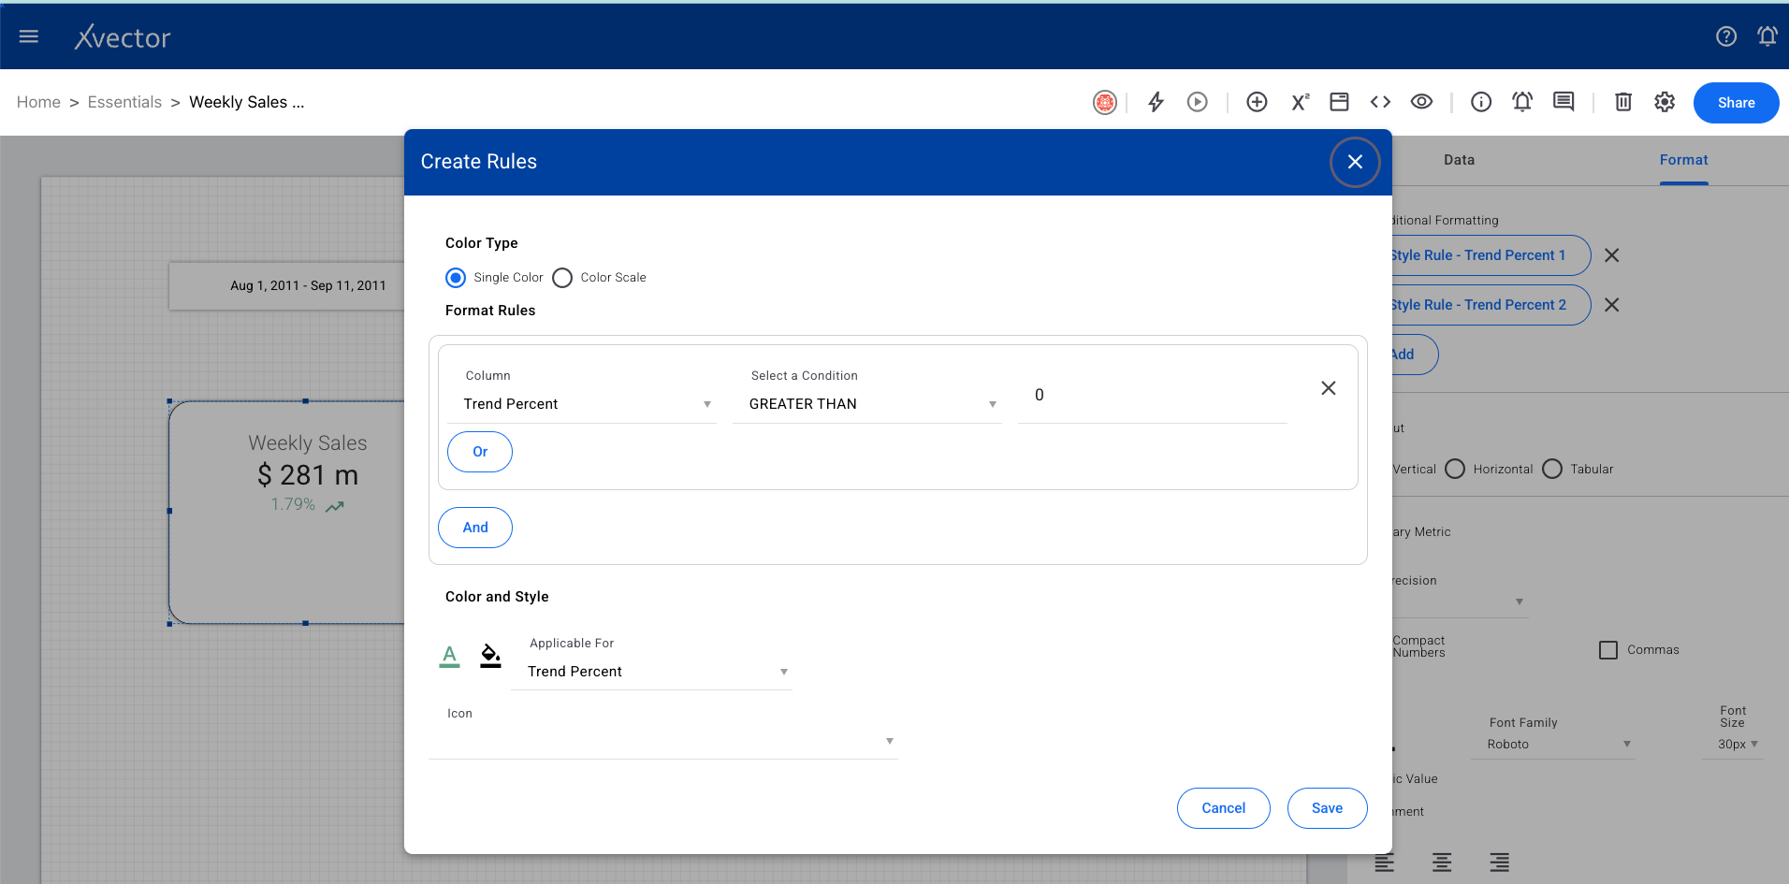Open the comments speech bubble icon

1564,102
